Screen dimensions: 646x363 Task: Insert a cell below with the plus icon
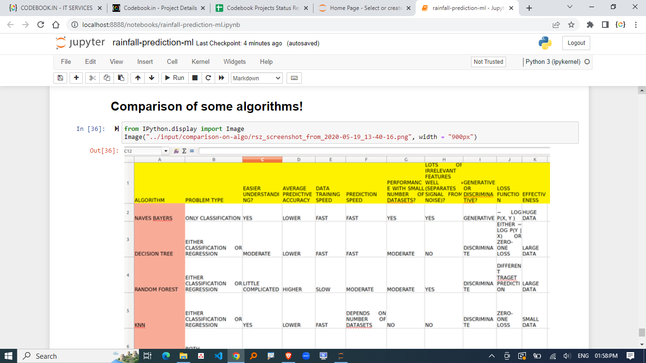[76, 78]
